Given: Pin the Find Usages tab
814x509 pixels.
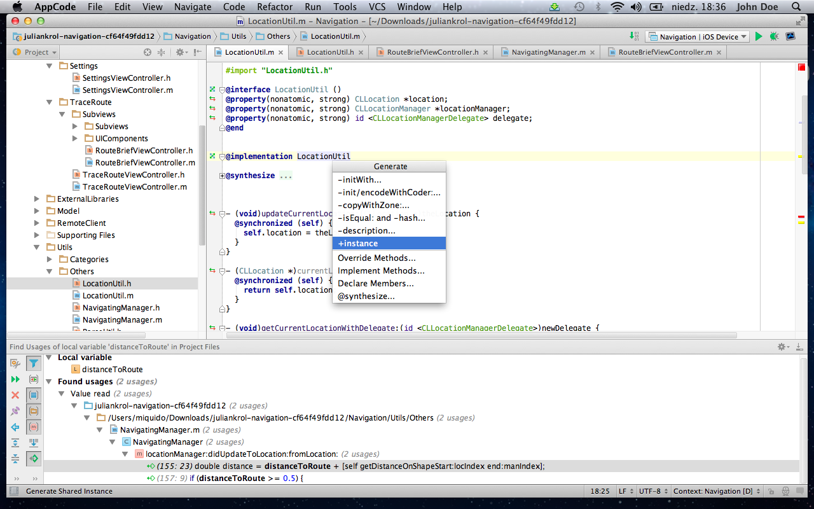Looking at the screenshot, I should click(15, 411).
